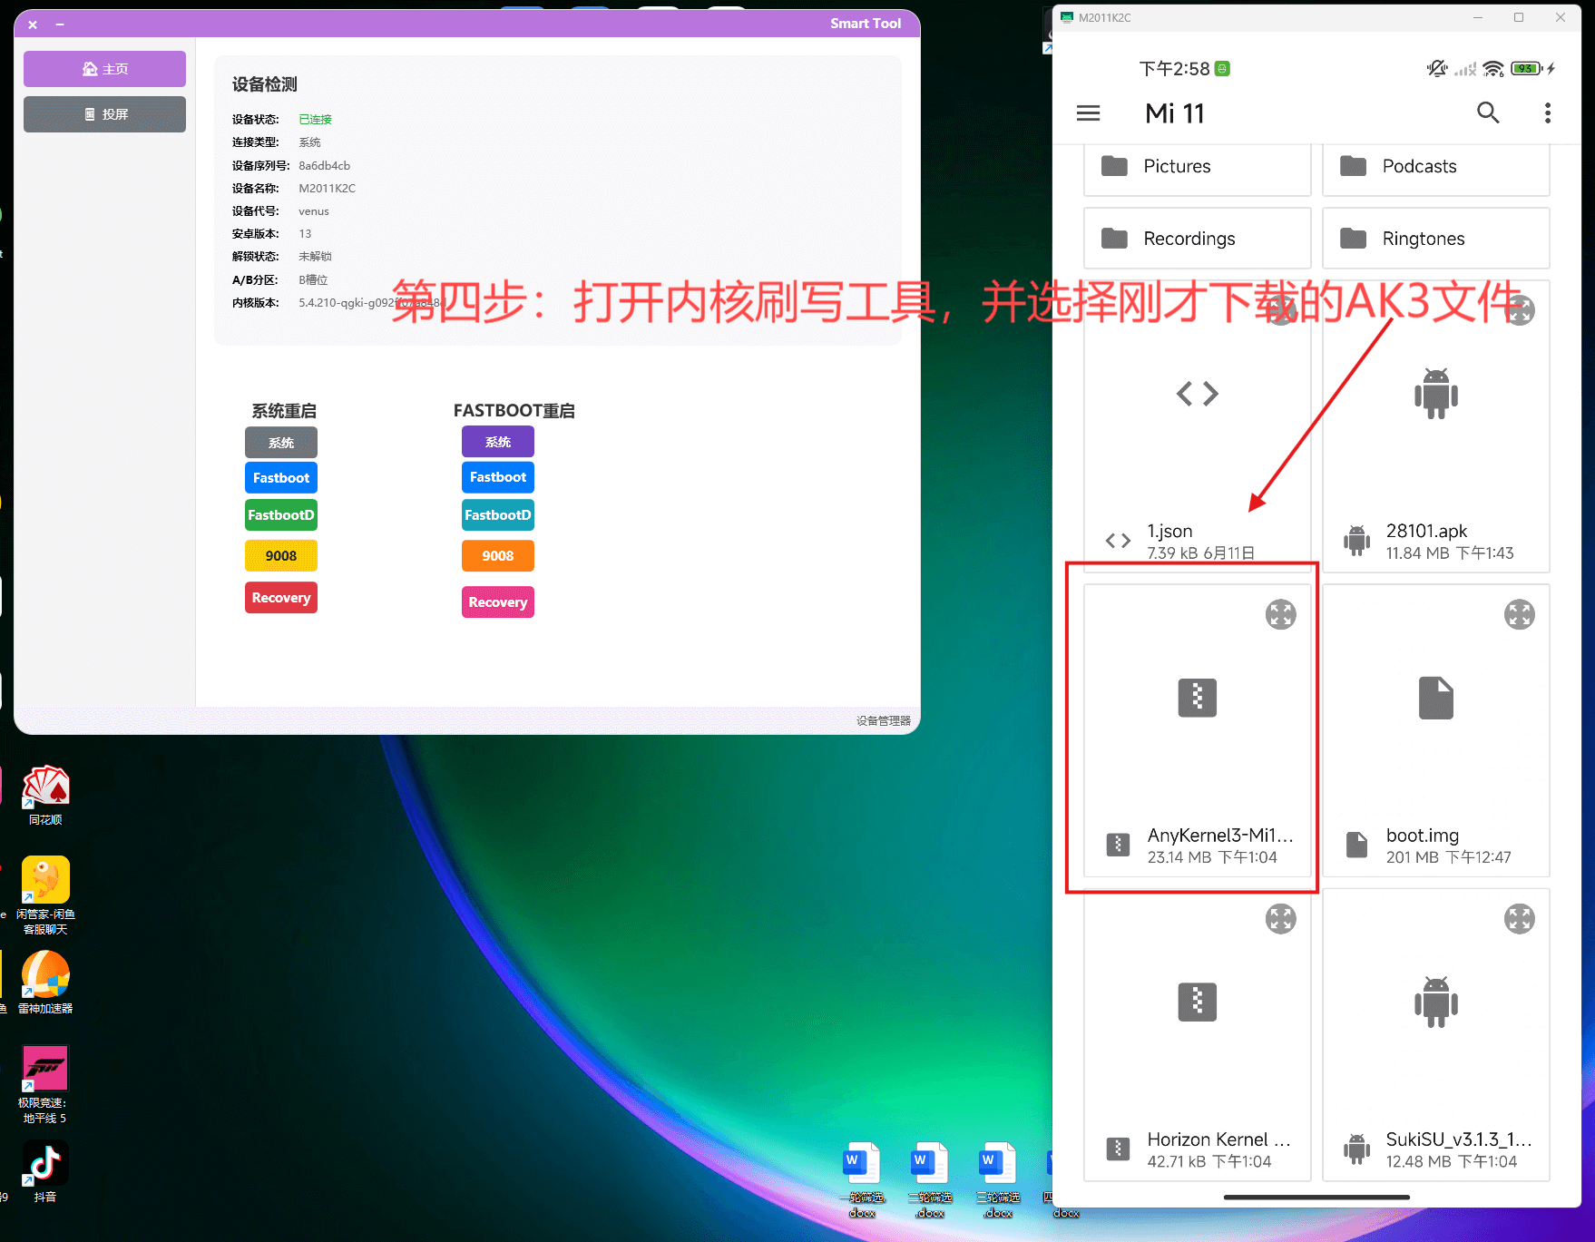
Task: Click the SukiSU_v3.1.3 Android icon
Action: pyautogui.click(x=1435, y=1002)
